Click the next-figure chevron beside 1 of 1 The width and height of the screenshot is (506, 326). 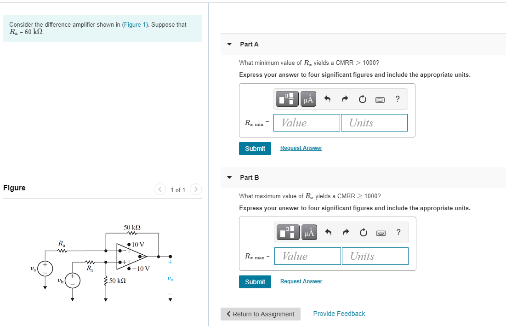[195, 189]
